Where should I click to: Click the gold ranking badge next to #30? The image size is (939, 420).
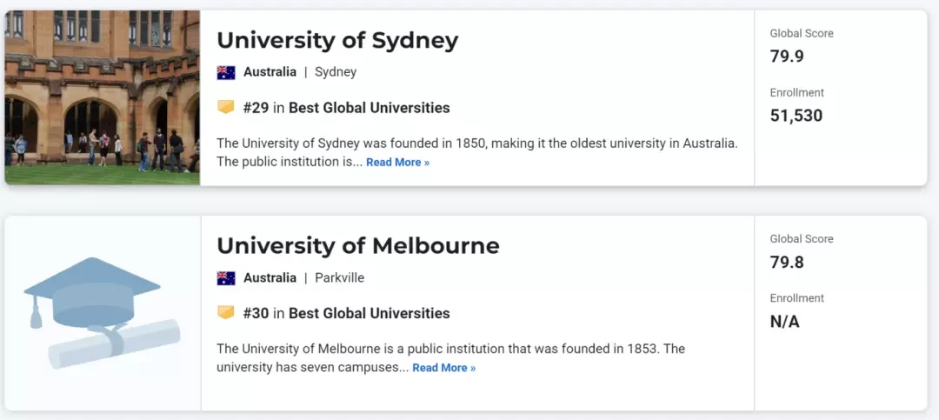point(226,313)
